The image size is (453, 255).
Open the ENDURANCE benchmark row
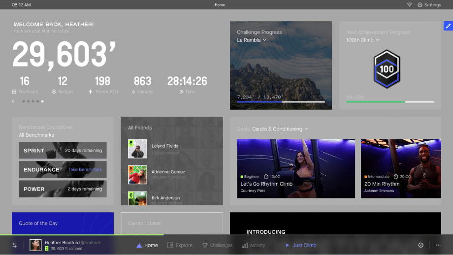point(63,169)
